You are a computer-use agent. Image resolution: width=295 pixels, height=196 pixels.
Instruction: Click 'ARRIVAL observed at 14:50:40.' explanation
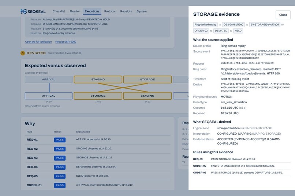93,139
